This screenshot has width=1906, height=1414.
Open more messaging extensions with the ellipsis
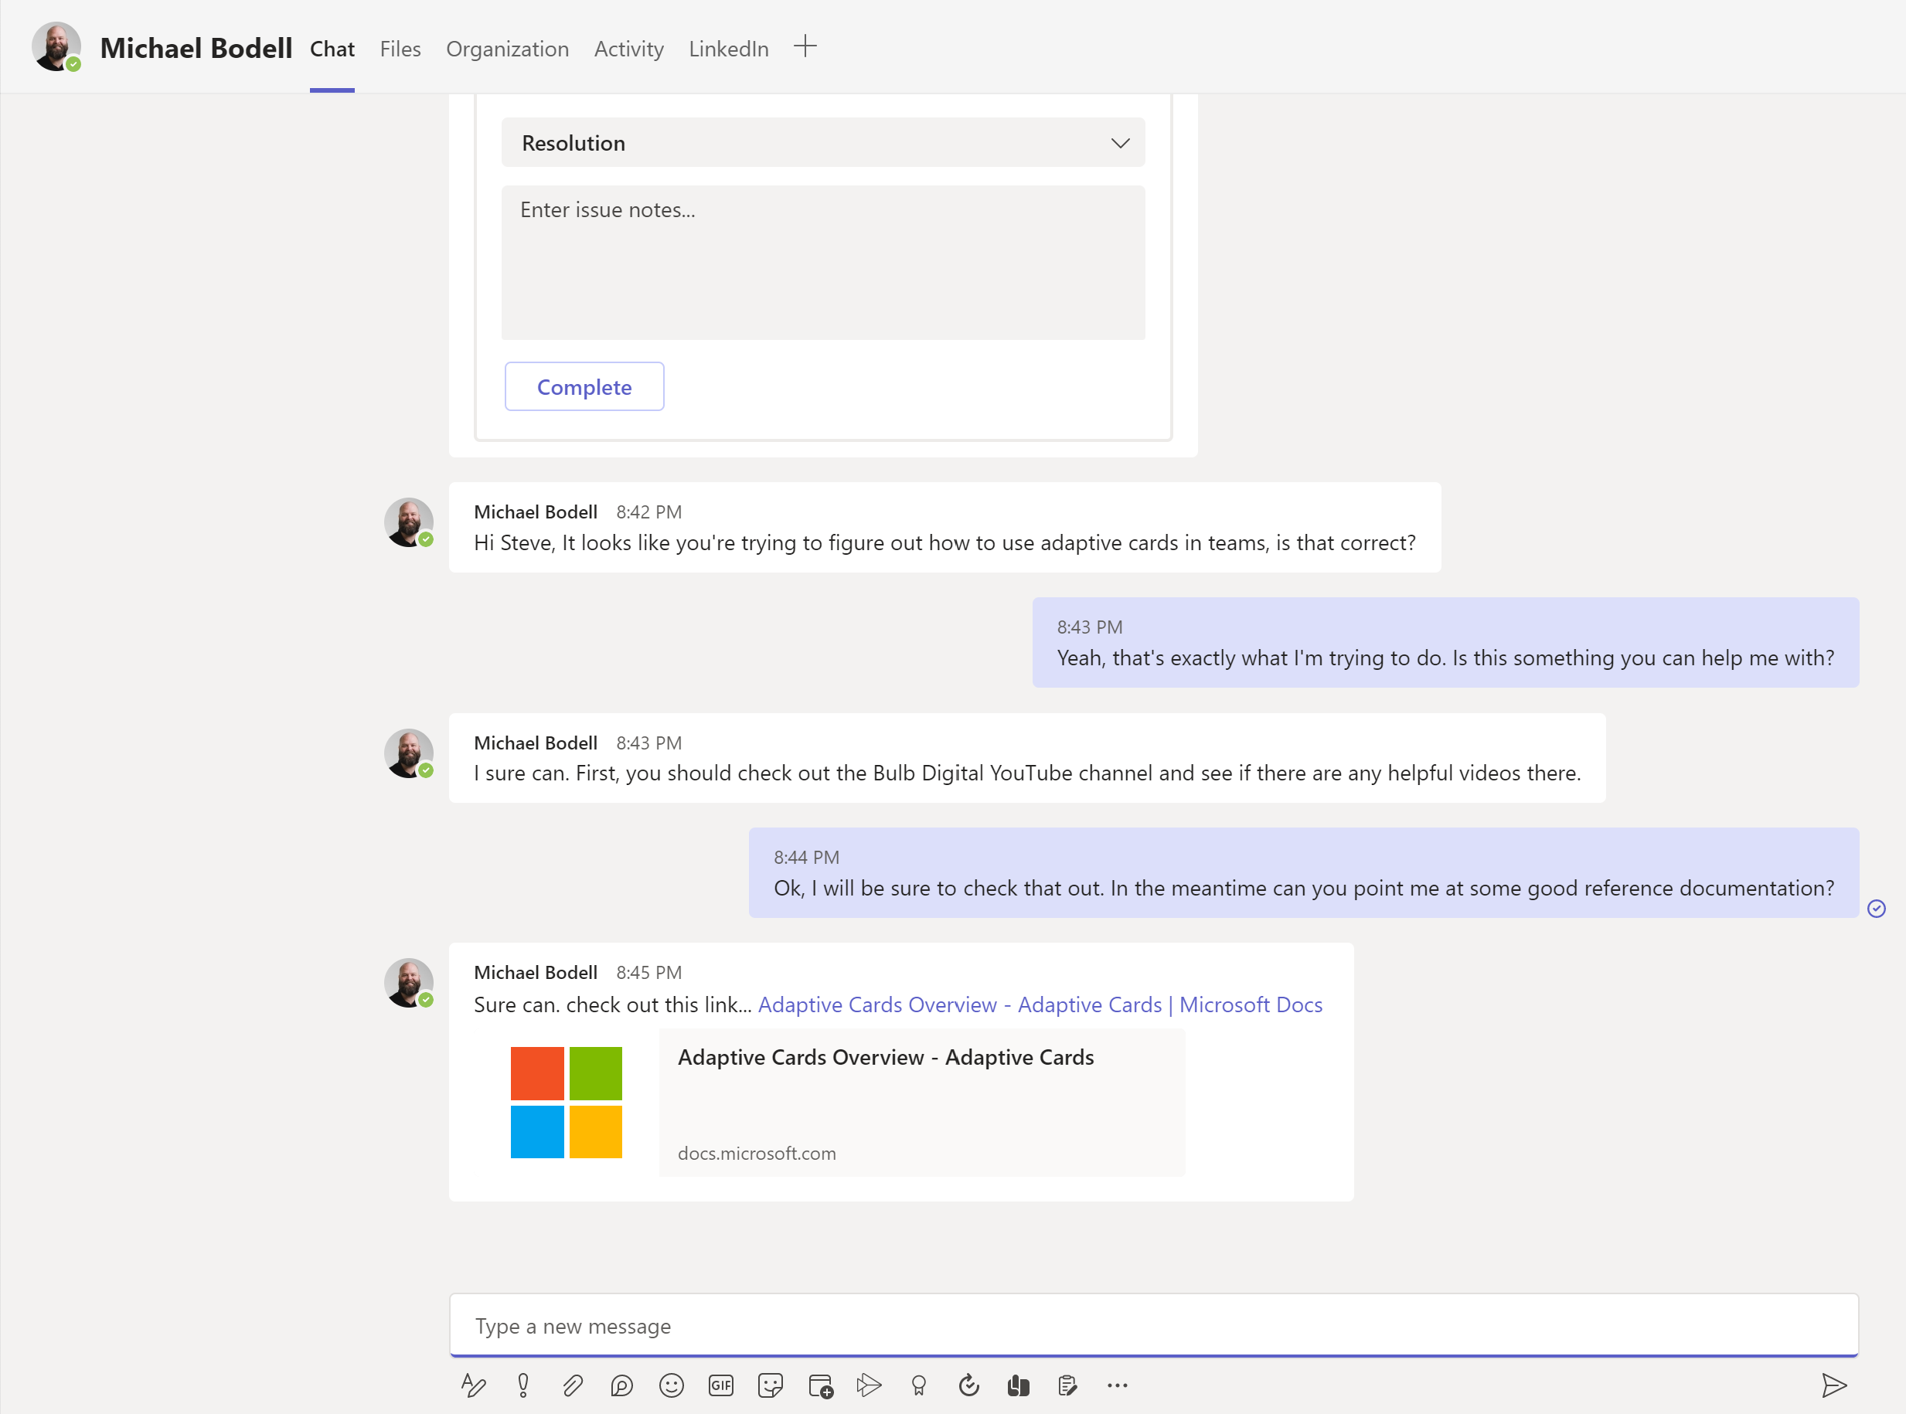pos(1118,1385)
